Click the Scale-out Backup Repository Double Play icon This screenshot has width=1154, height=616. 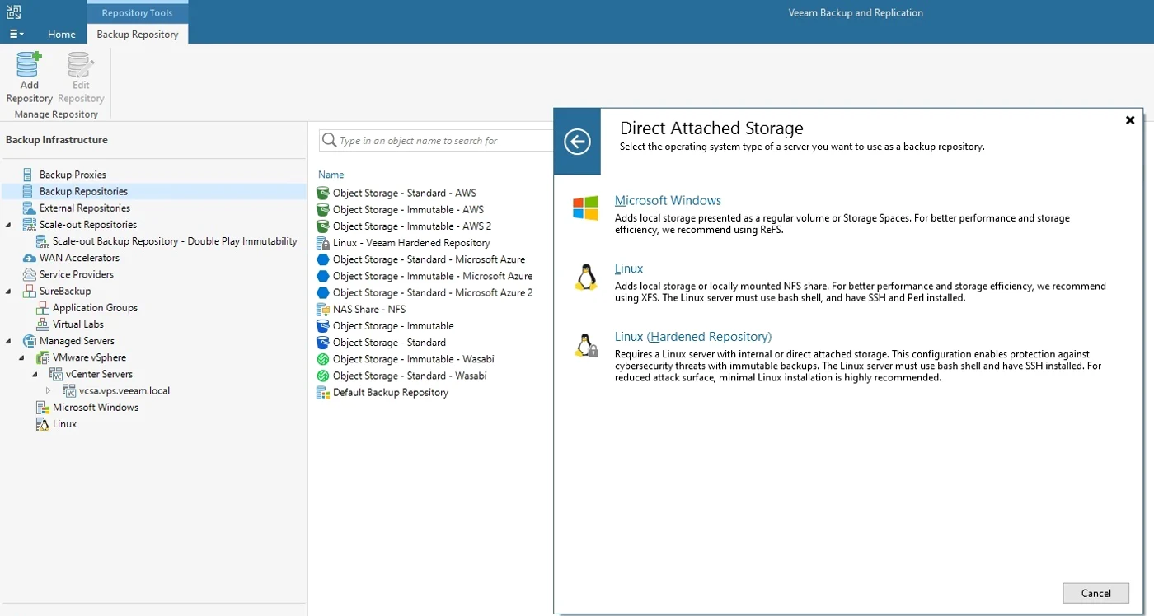pyautogui.click(x=43, y=241)
